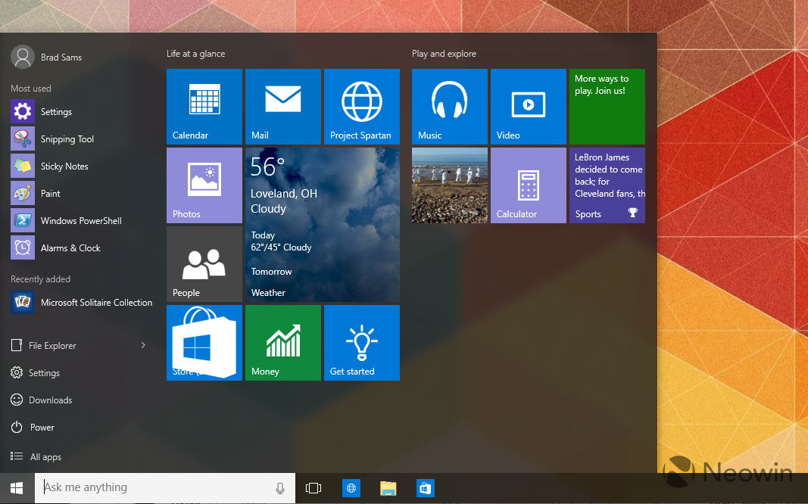Click the Windows Start button
808x504 pixels.
[17, 488]
